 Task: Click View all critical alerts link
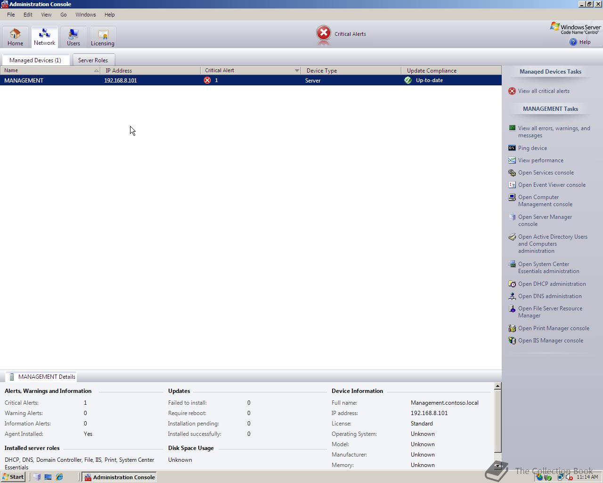click(x=544, y=91)
